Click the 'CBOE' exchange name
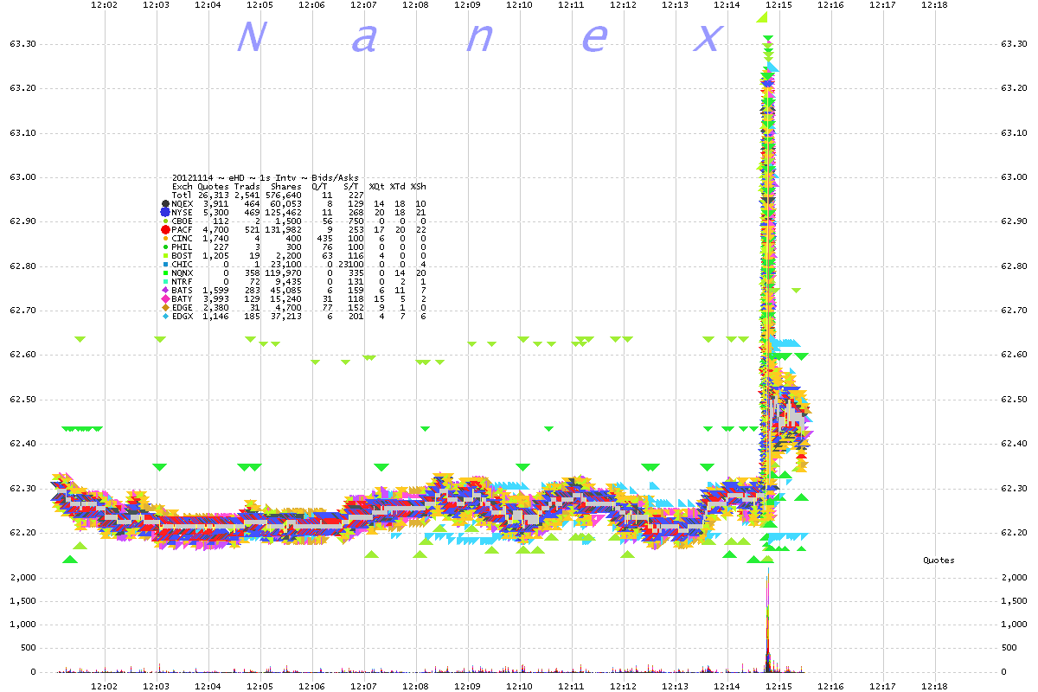 point(183,221)
